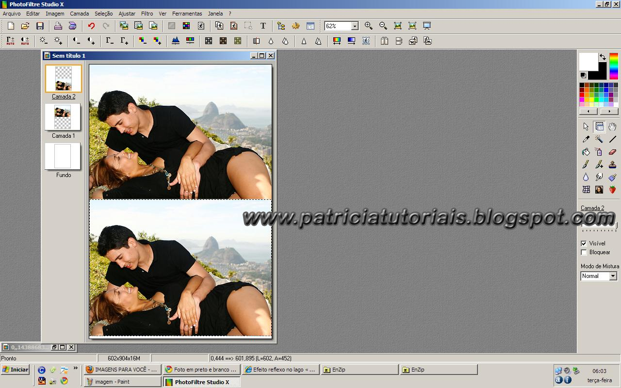Open the Camada menu

(x=79, y=13)
